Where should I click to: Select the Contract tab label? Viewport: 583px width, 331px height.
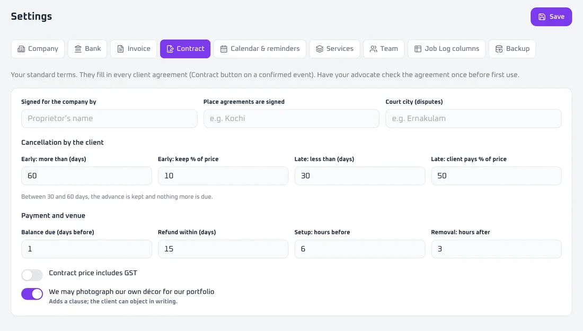pos(190,49)
